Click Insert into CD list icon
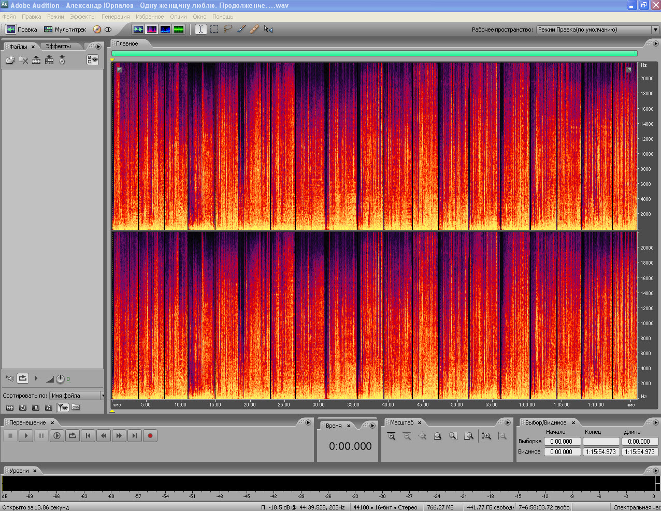Screen dimensions: 661x511 coord(62,60)
